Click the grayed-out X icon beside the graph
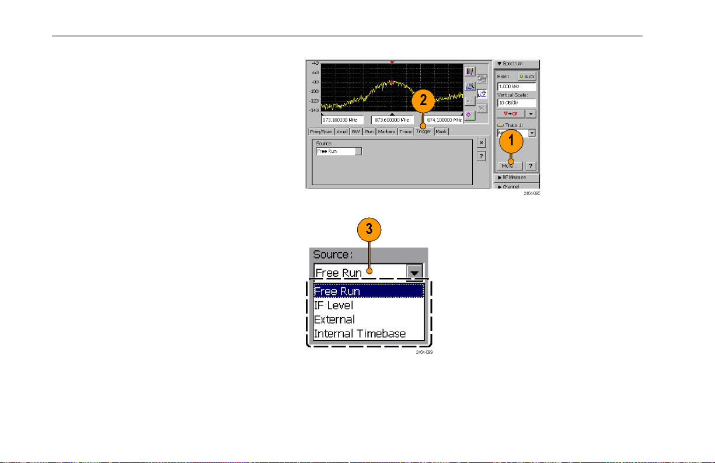This screenshot has width=715, height=463. pyautogui.click(x=482, y=107)
